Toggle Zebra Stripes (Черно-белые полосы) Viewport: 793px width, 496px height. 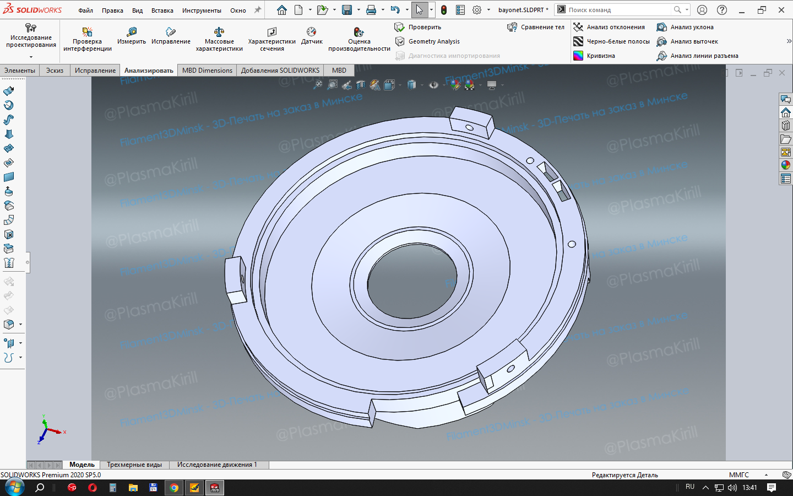pos(611,41)
